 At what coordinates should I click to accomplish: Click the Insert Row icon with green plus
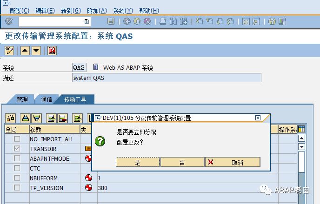pos(52,118)
